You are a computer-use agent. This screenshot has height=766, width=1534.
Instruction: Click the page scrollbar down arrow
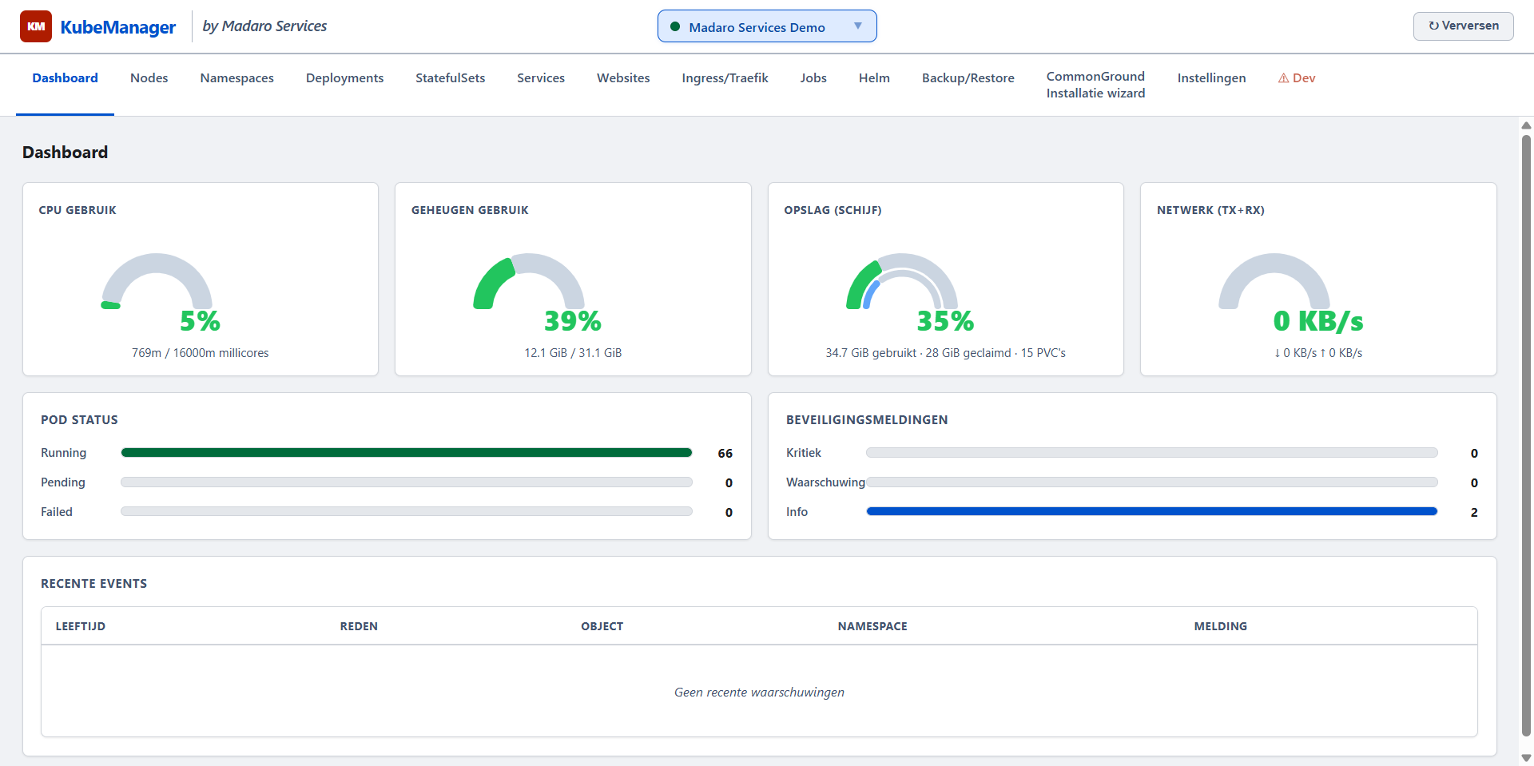click(x=1526, y=758)
